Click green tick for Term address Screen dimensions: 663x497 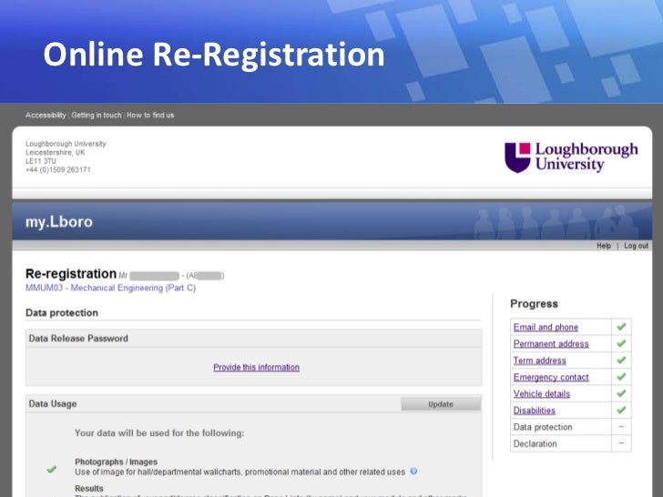pyautogui.click(x=621, y=360)
